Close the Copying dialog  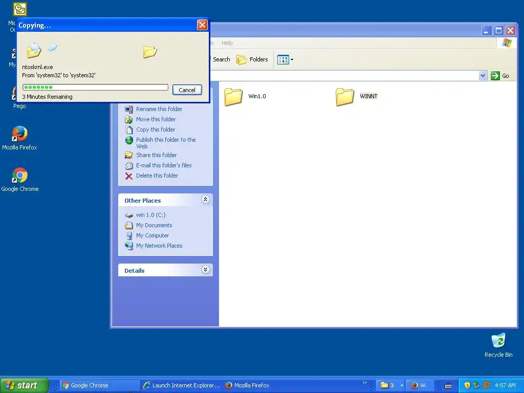pyautogui.click(x=202, y=25)
